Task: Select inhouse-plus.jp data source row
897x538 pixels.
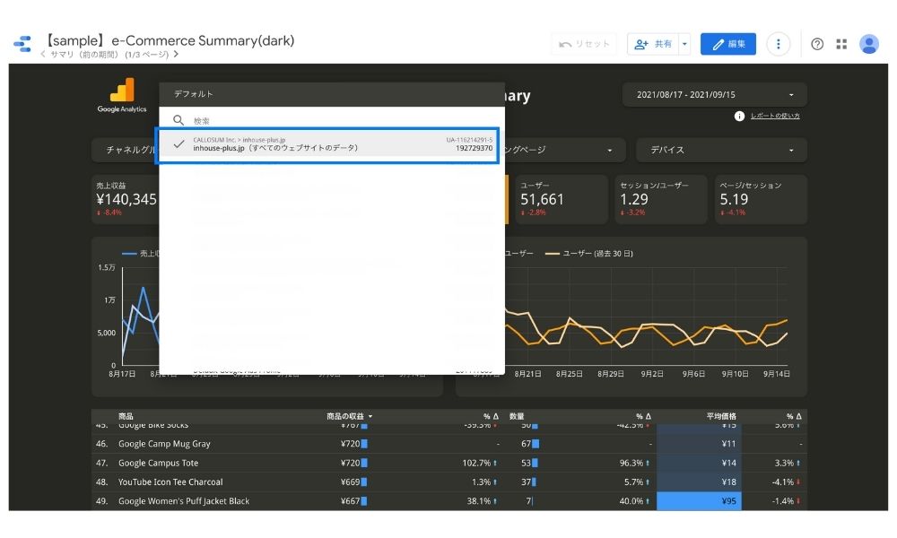Action: coord(327,145)
